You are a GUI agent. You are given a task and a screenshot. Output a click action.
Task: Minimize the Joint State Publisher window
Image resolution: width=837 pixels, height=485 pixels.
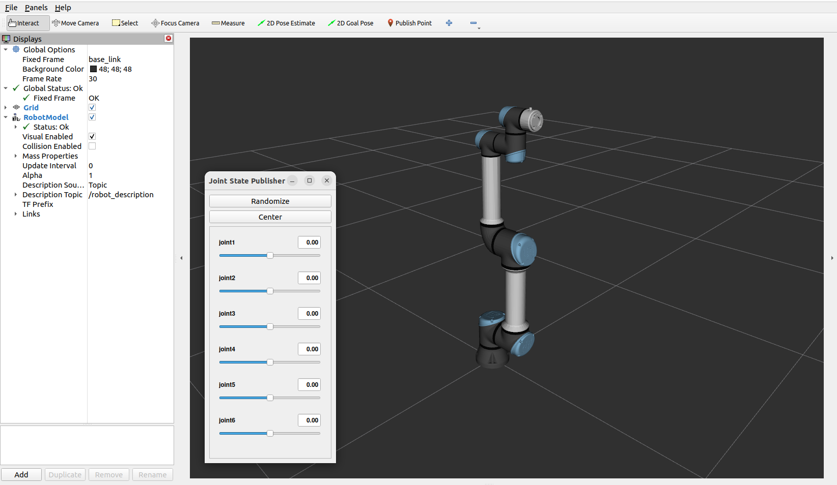click(x=292, y=180)
